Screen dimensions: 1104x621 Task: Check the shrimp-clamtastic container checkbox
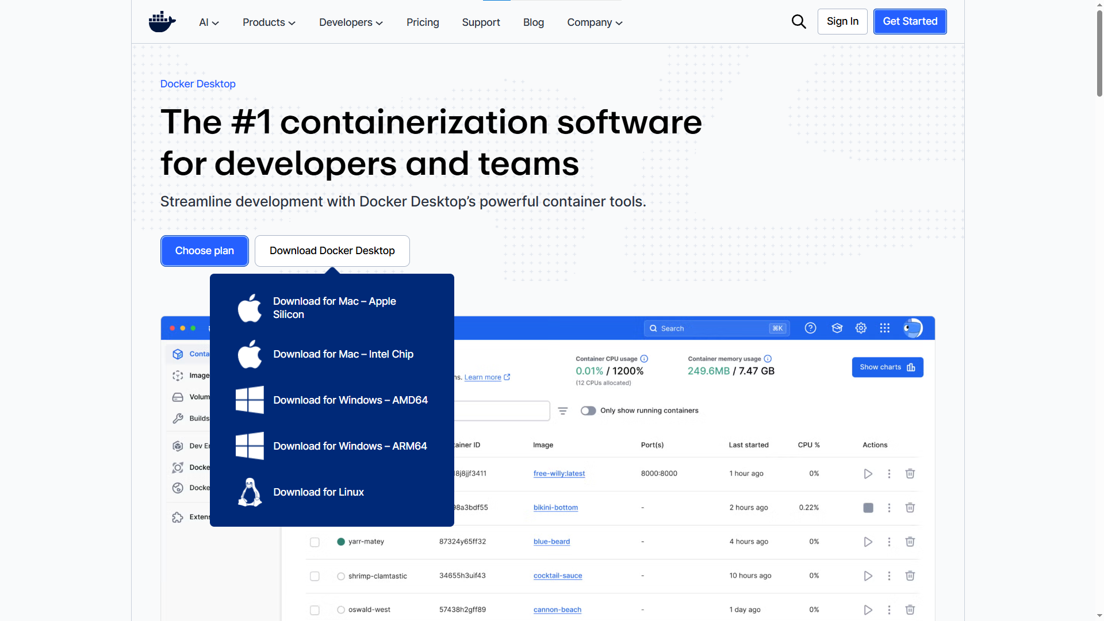click(315, 576)
